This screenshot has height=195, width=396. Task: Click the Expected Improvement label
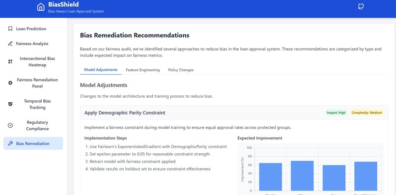click(260, 138)
